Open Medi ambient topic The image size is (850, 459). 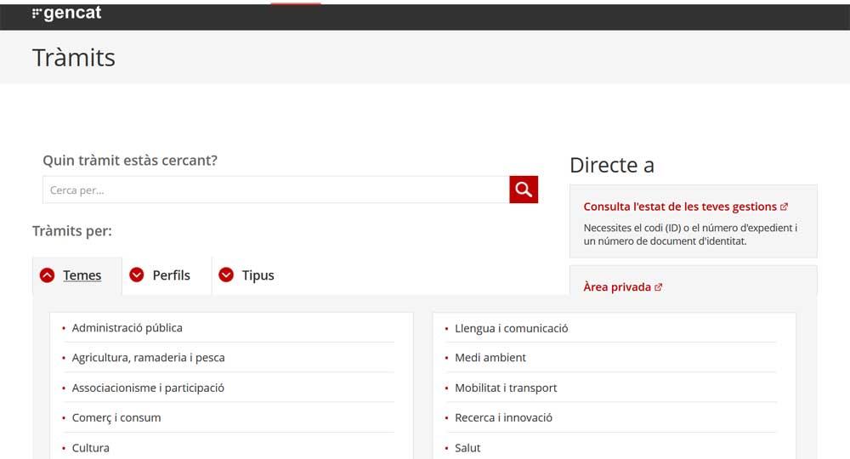click(x=490, y=358)
